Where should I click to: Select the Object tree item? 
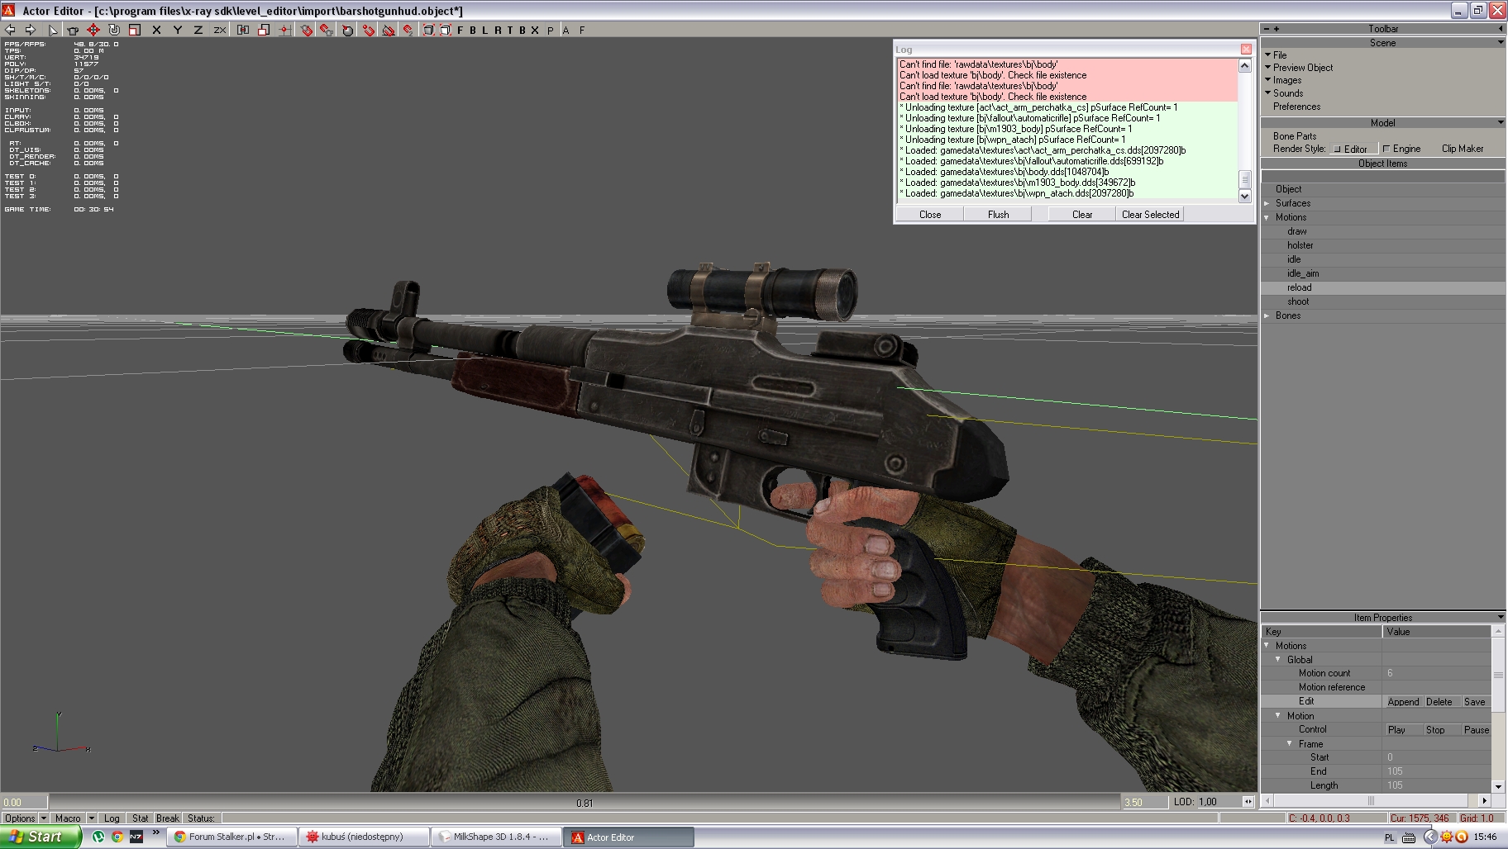(1288, 189)
